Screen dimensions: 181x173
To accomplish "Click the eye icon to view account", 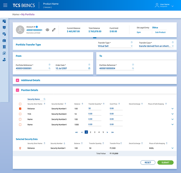I will (x=47, y=30).
